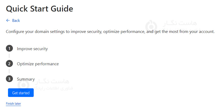Select the step 2 number circle
Image resolution: width=218 pixels, height=111 pixels.
point(9,64)
